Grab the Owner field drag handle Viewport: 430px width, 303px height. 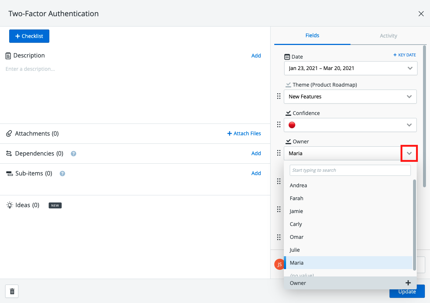click(279, 153)
